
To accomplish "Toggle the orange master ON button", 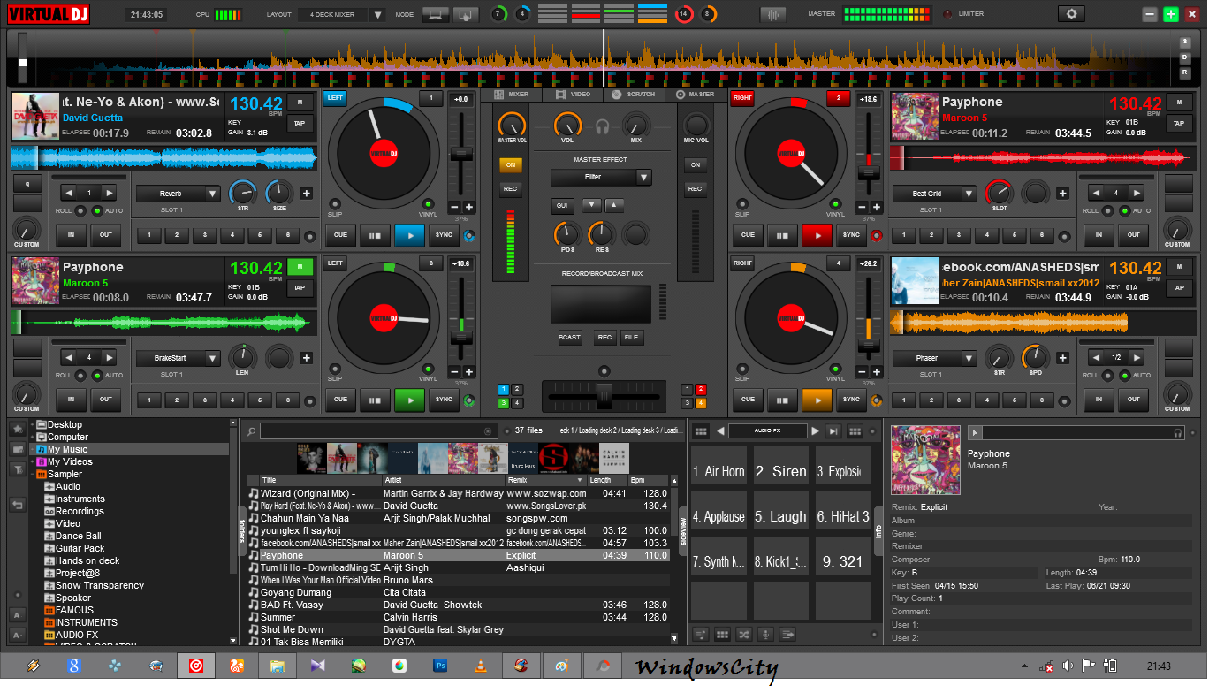I will click(510, 165).
